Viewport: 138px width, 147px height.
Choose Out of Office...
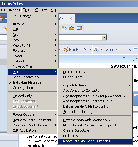click(95, 77)
